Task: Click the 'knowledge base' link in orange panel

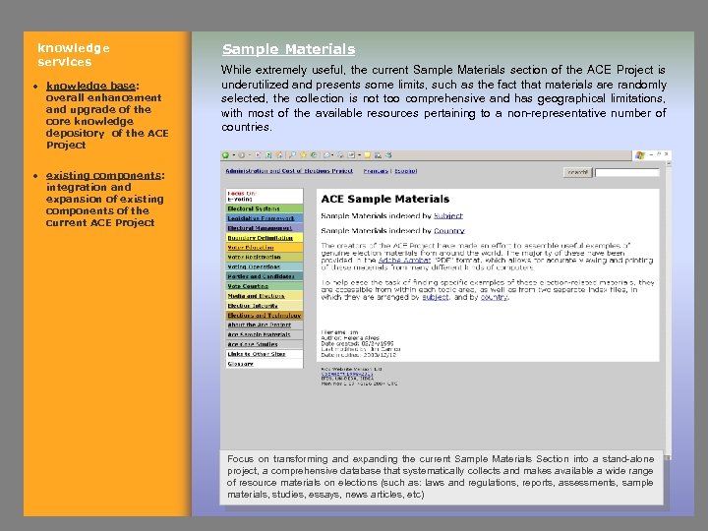Action: (90, 86)
